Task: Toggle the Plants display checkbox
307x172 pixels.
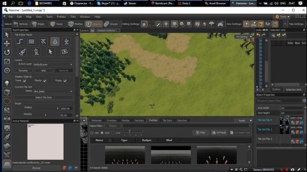Action: [x=45, y=81]
